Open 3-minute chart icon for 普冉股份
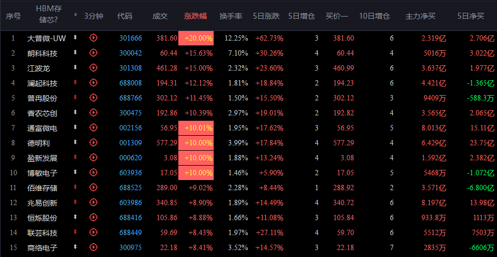 tap(93, 98)
